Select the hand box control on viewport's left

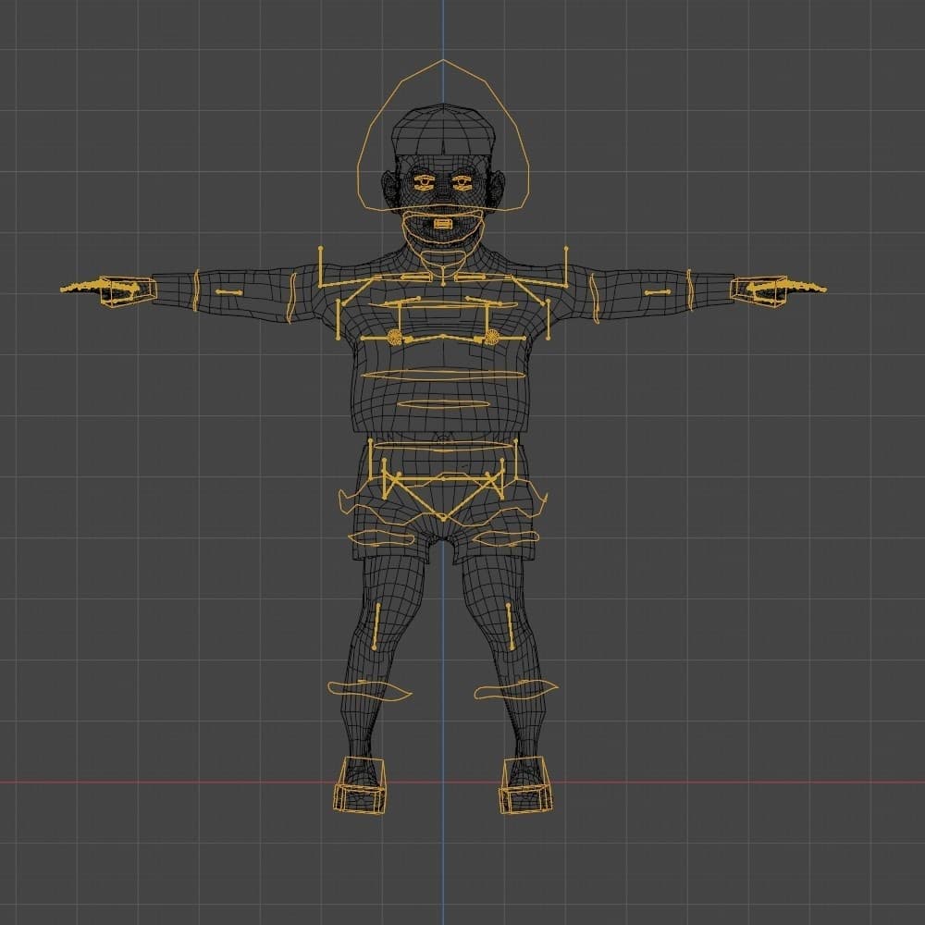(x=128, y=290)
